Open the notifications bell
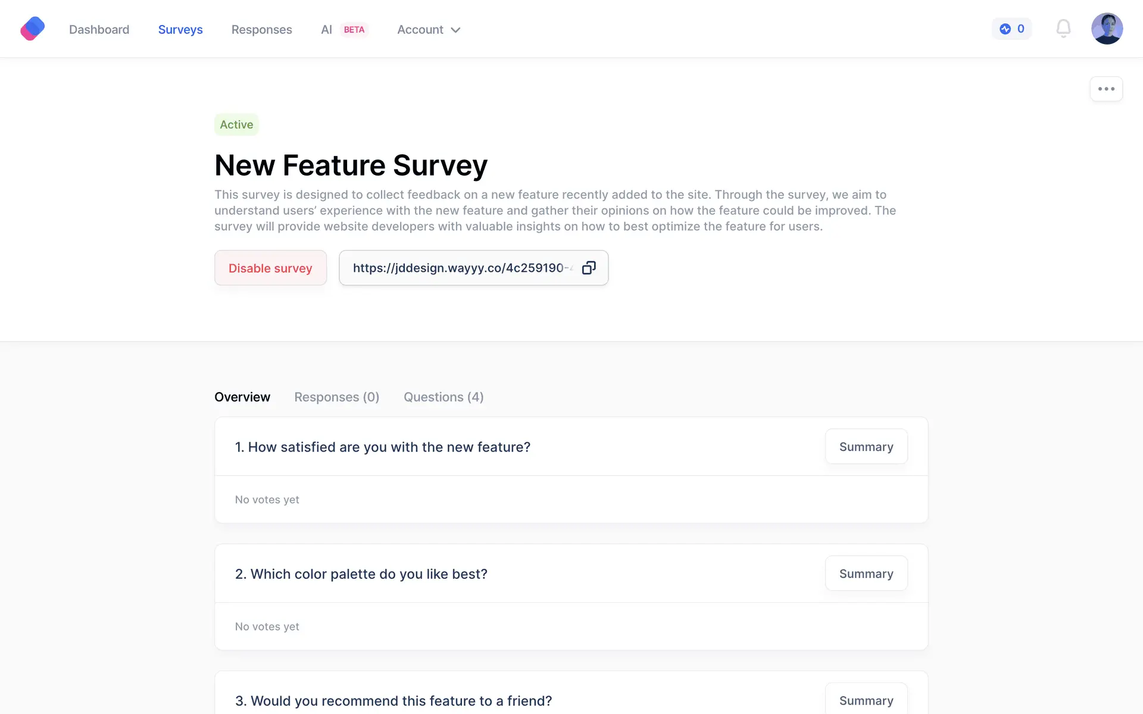This screenshot has height=714, width=1143. [x=1063, y=29]
